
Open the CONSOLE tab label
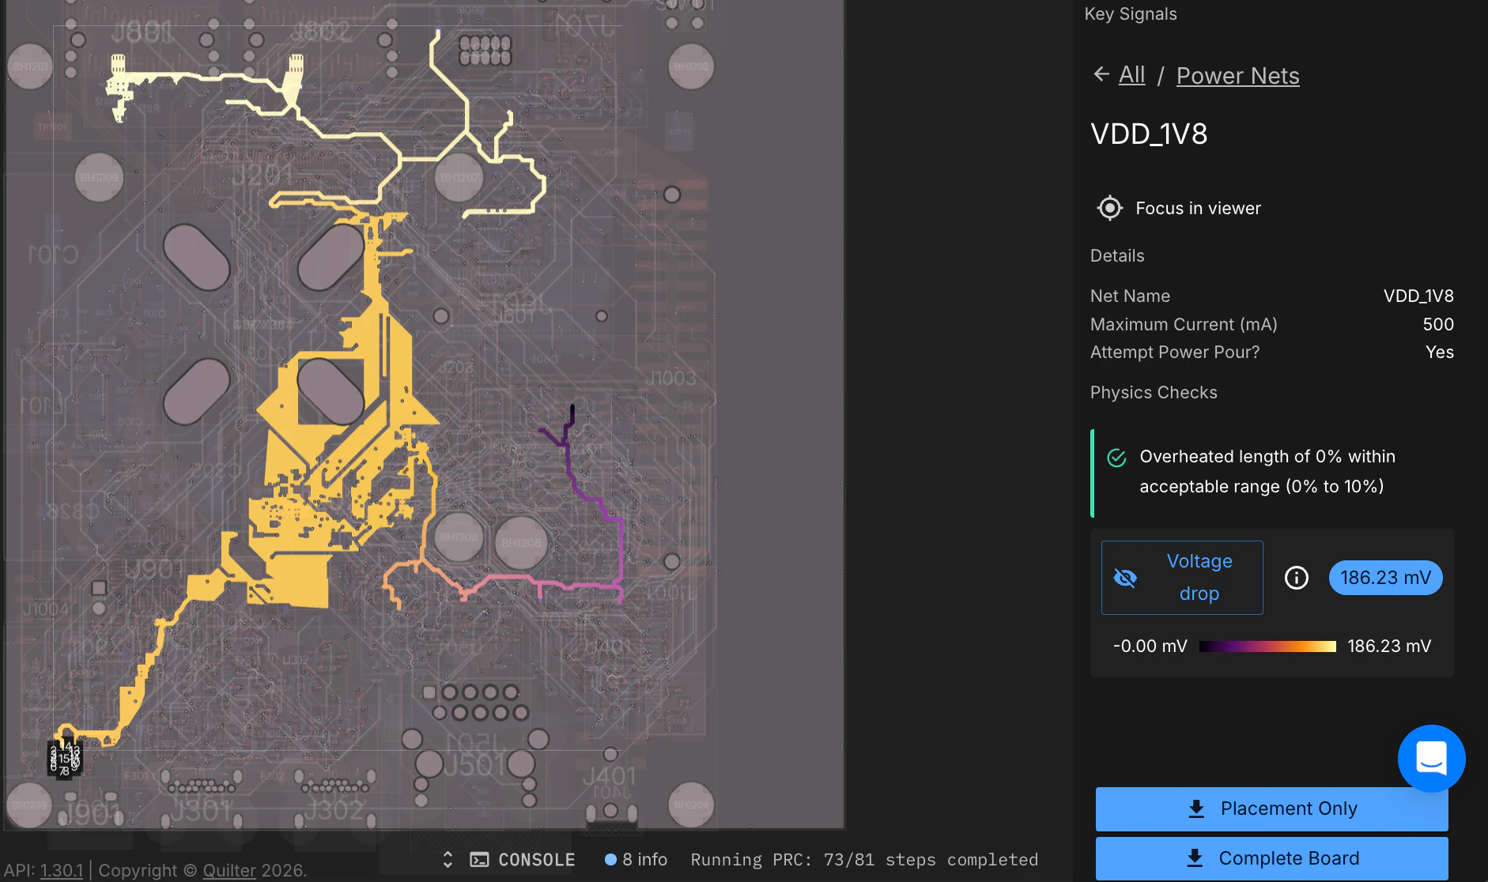tap(536, 860)
